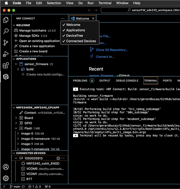Viewport: 180px width, 189px height.
Task: Click the chip icon on device 1050025913 row
Action: point(58,158)
